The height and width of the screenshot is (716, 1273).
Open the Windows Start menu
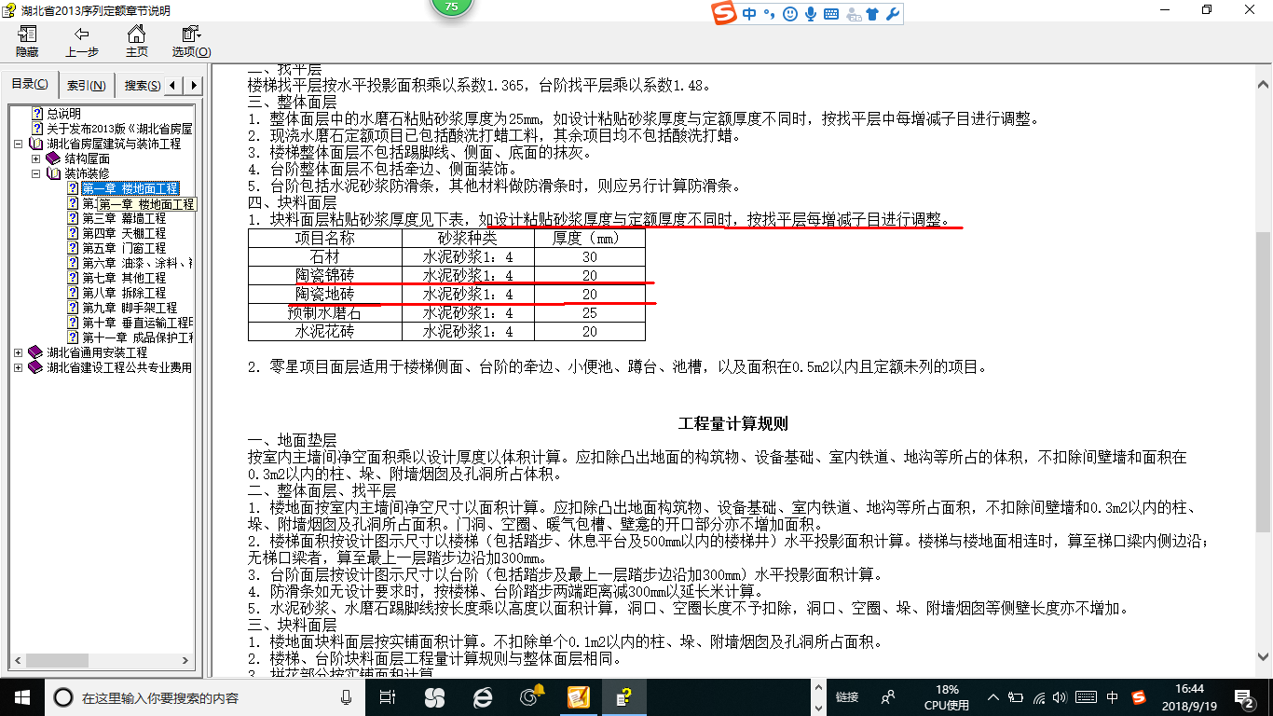[x=22, y=696]
